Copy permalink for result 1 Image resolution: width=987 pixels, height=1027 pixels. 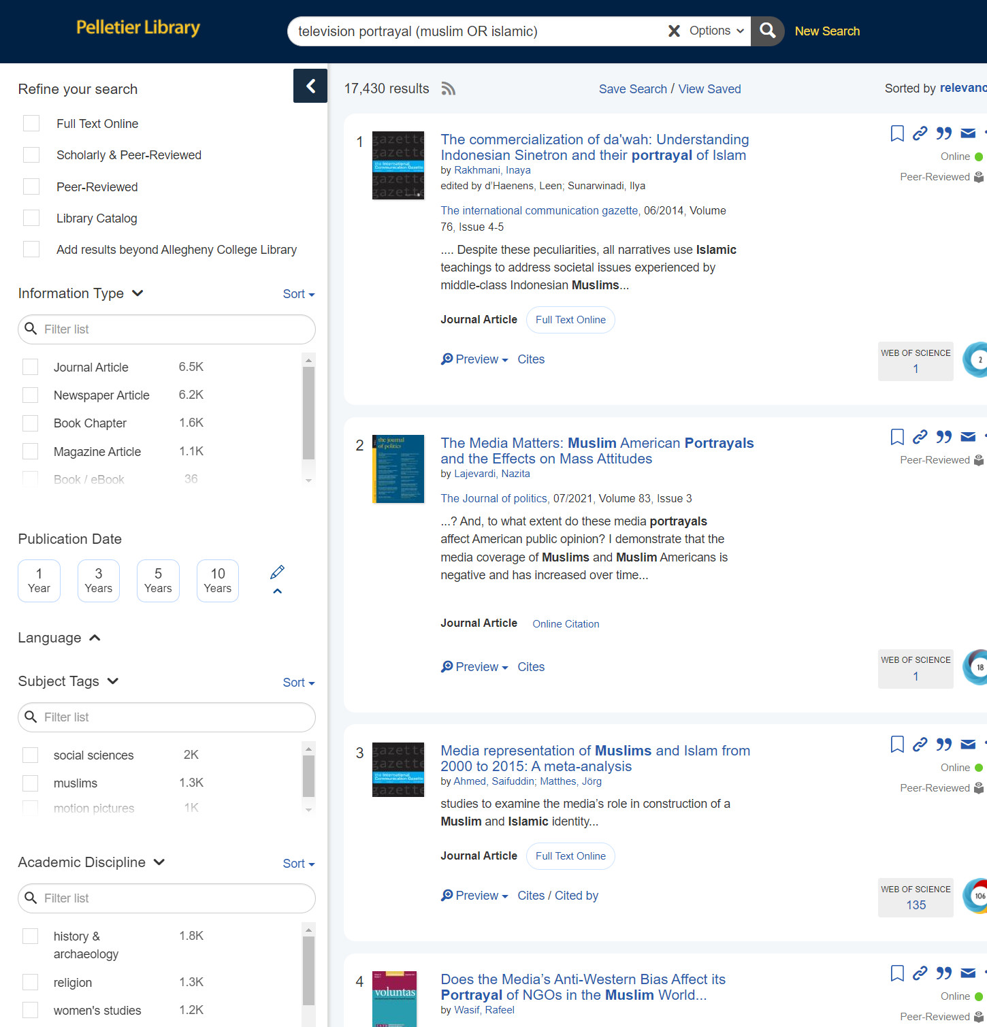click(x=920, y=133)
